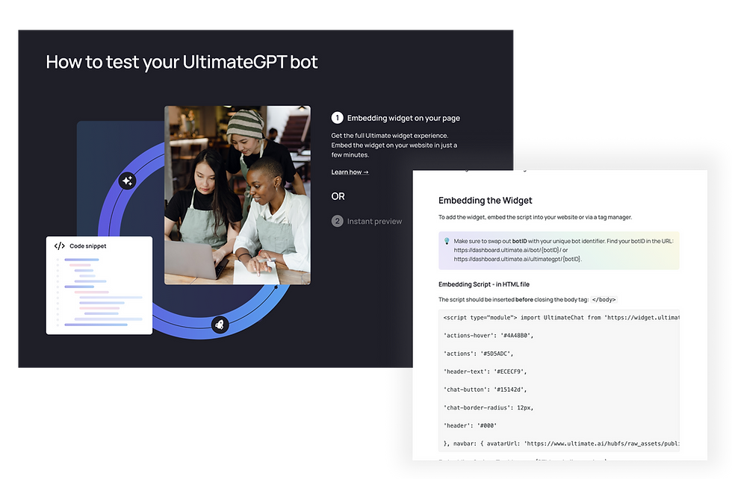This screenshot has height=479, width=732.
Task: Open the Learn how link
Action: 350,172
